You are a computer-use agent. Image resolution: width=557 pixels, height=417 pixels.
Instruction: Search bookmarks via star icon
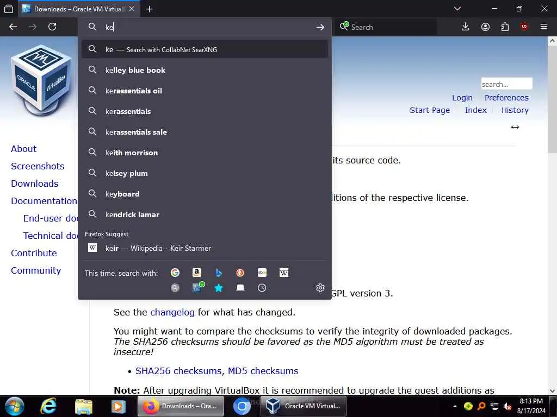coord(219,288)
